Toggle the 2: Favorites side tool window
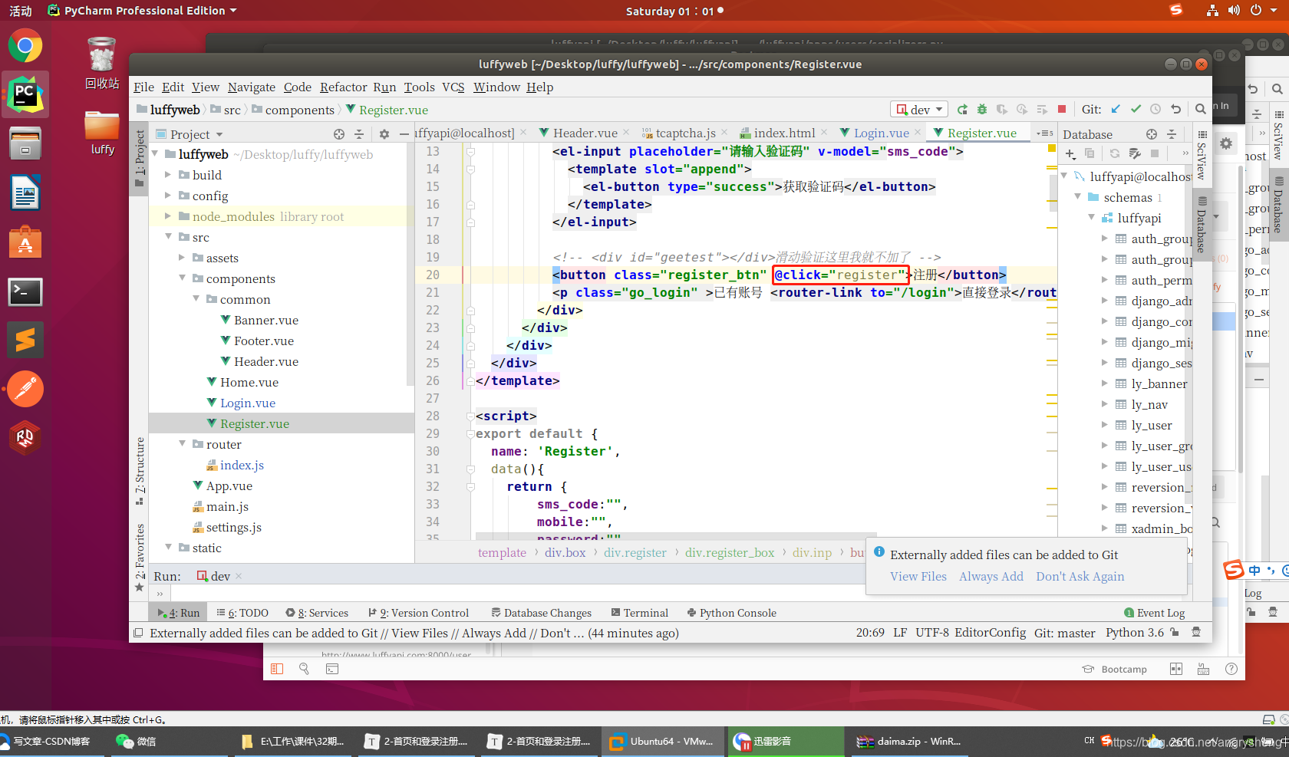The image size is (1289, 757). click(x=139, y=557)
